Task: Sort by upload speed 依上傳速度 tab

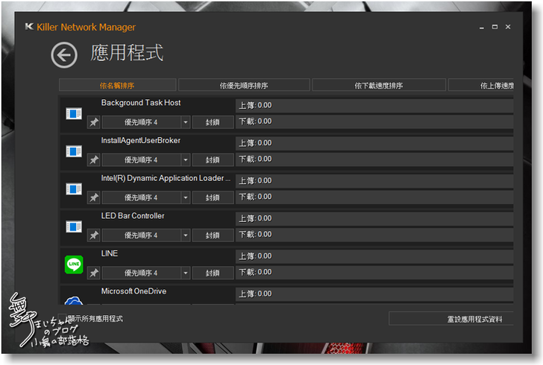Action: 481,85
